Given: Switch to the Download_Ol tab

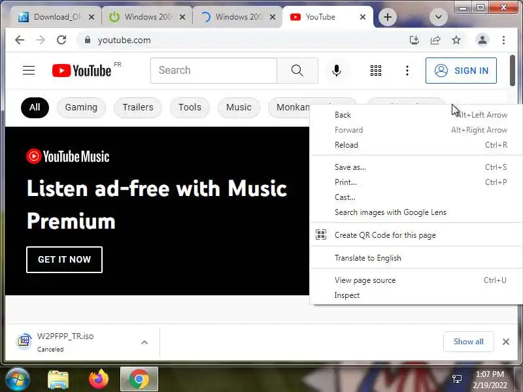Looking at the screenshot, I should tap(56, 17).
